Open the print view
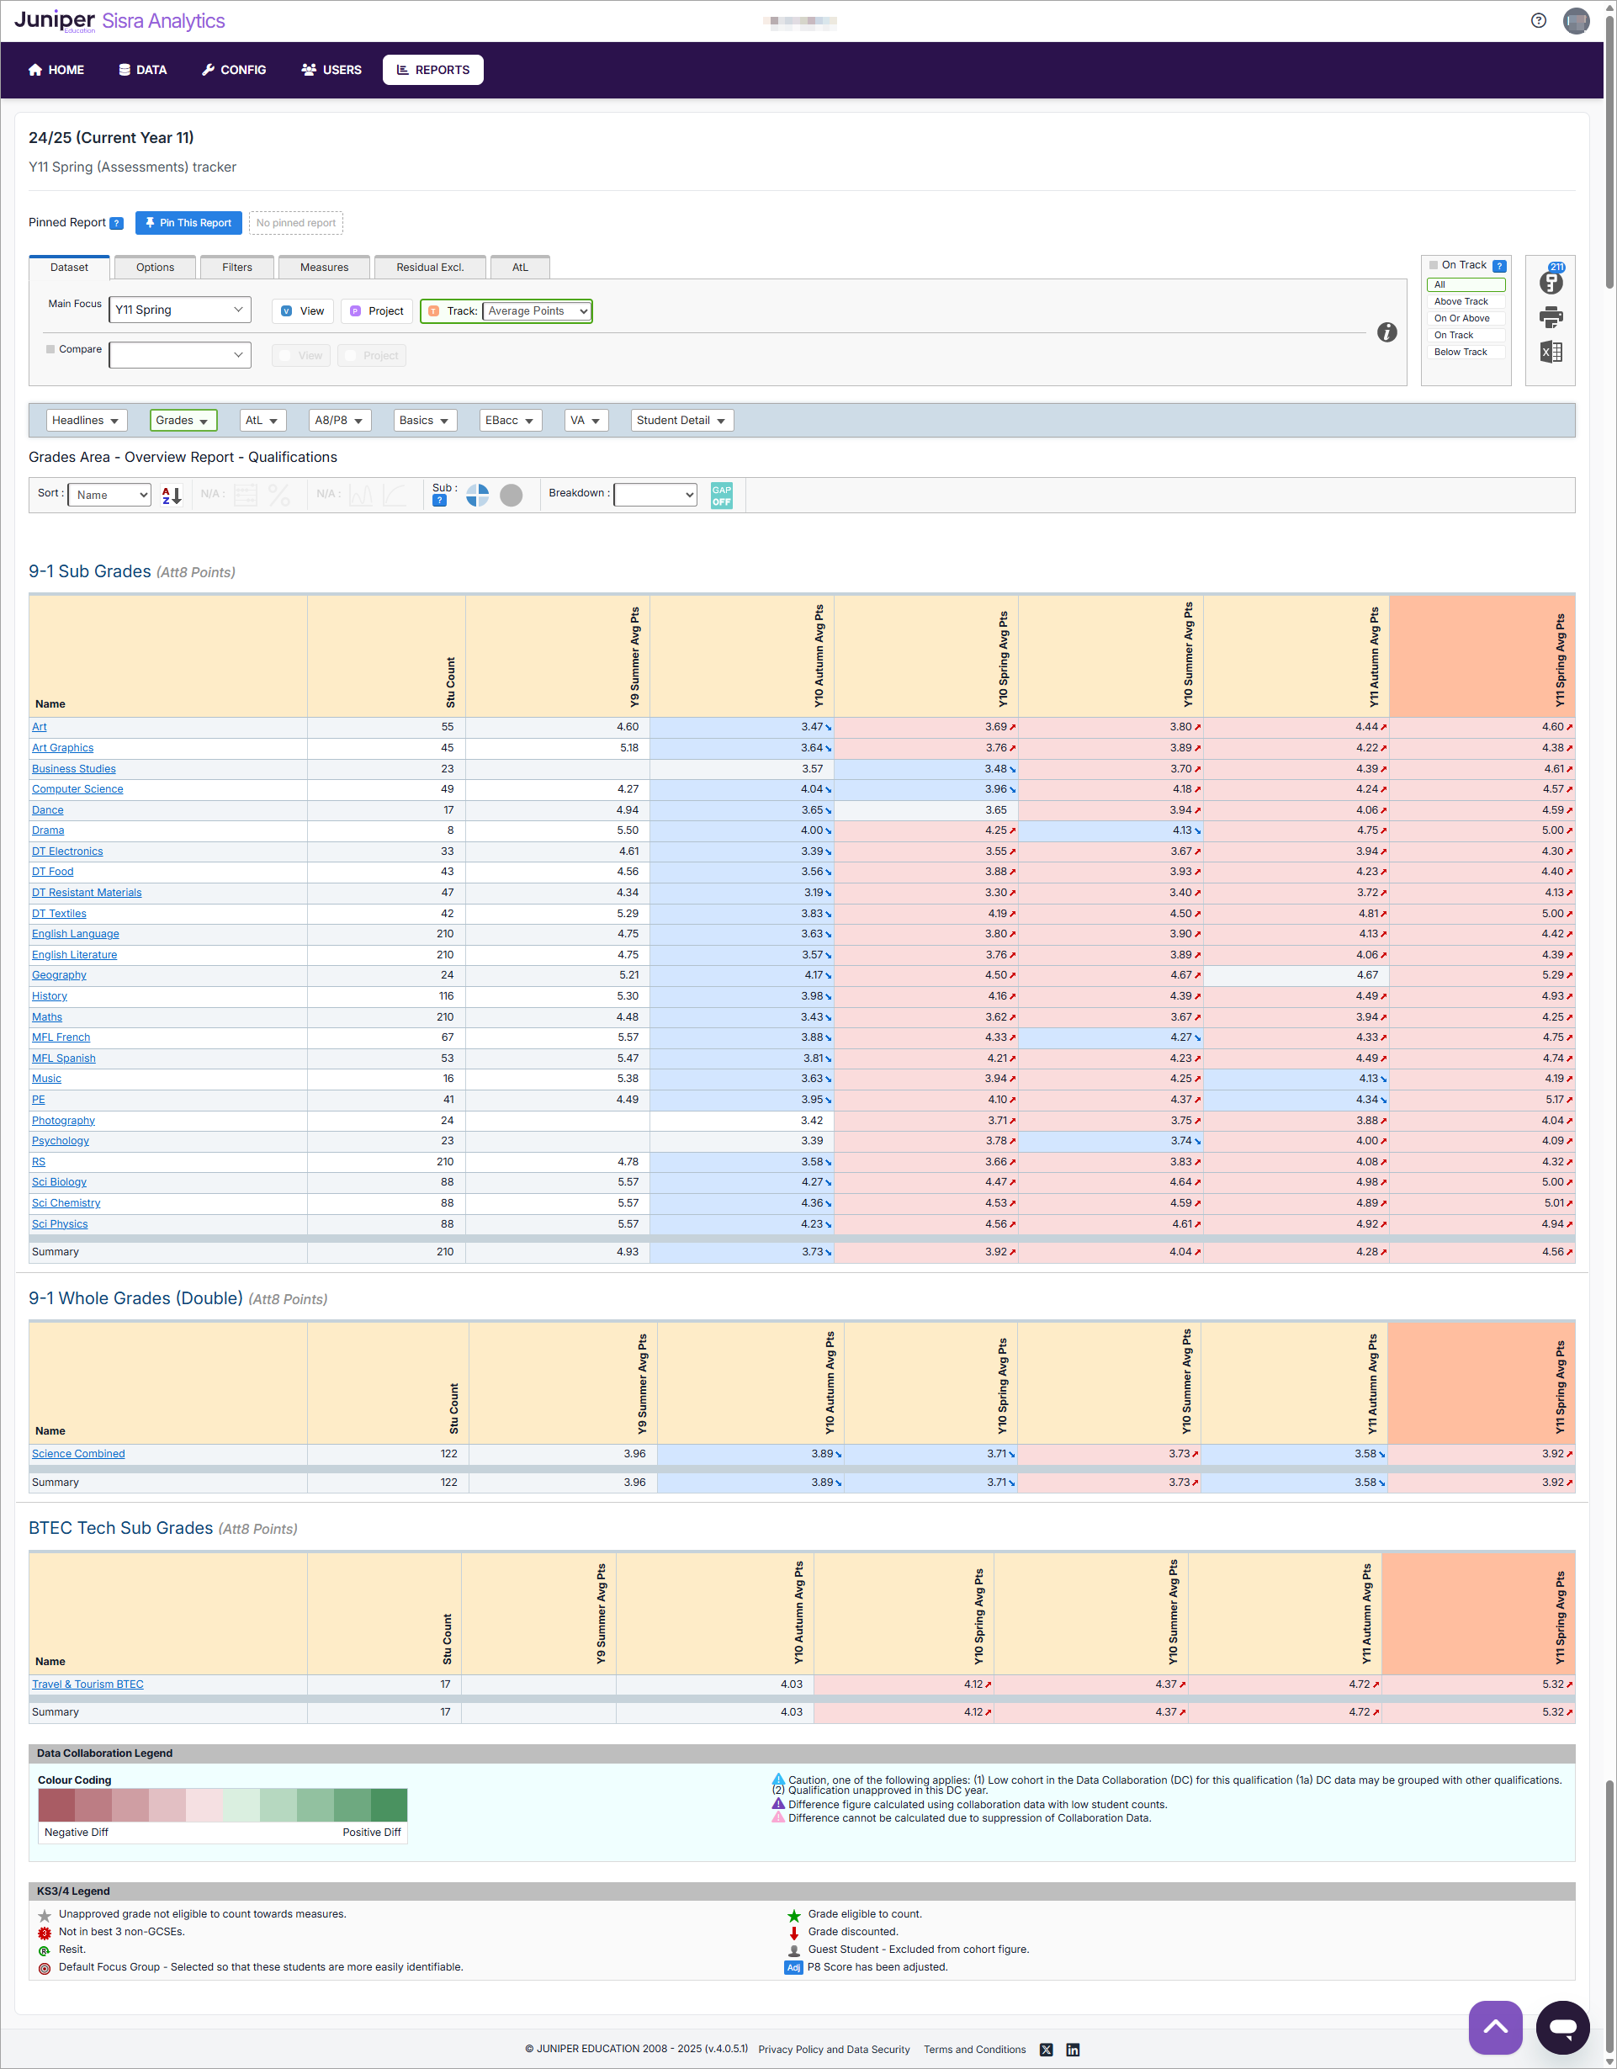 click(1551, 317)
